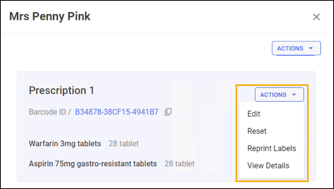Click the Aspirin 28 tablet quantity

179,164
